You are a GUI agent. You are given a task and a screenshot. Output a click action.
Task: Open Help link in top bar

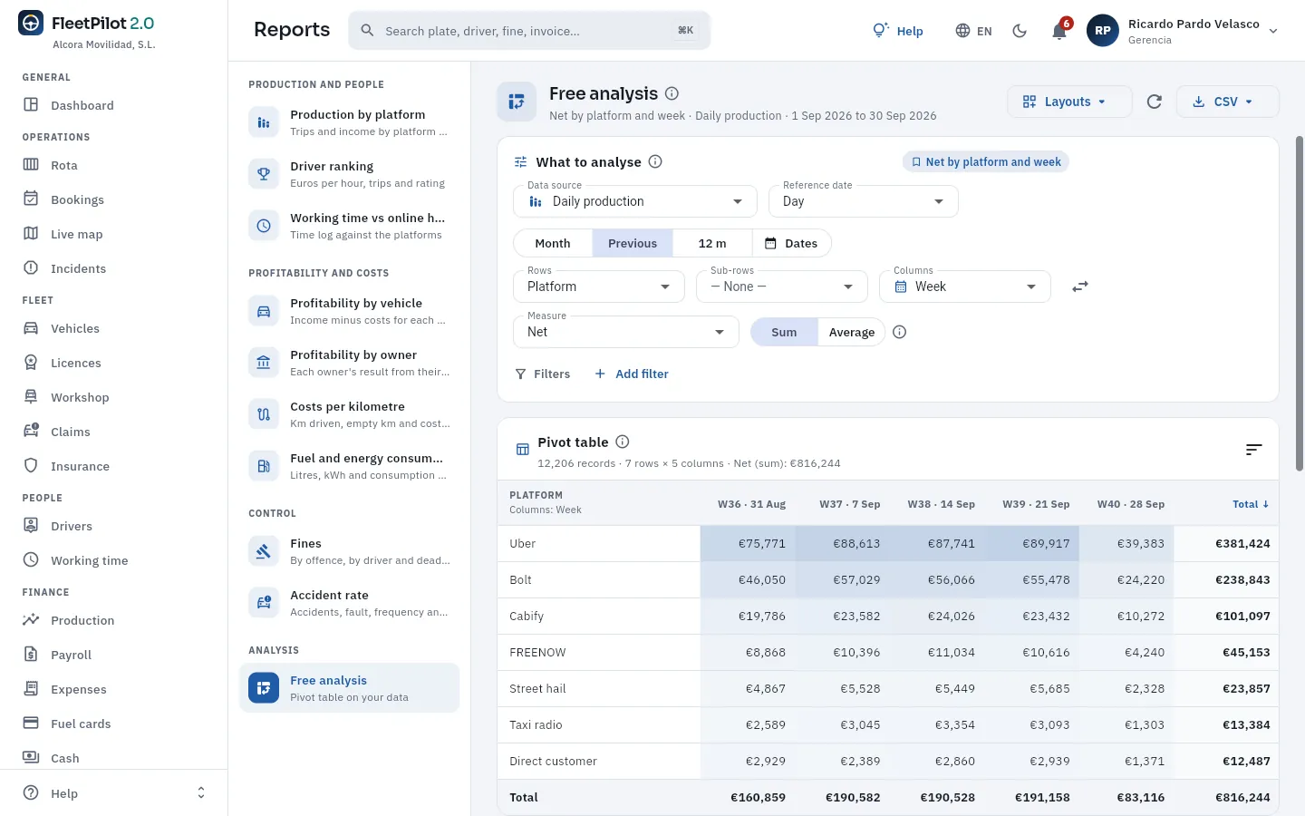[897, 31]
